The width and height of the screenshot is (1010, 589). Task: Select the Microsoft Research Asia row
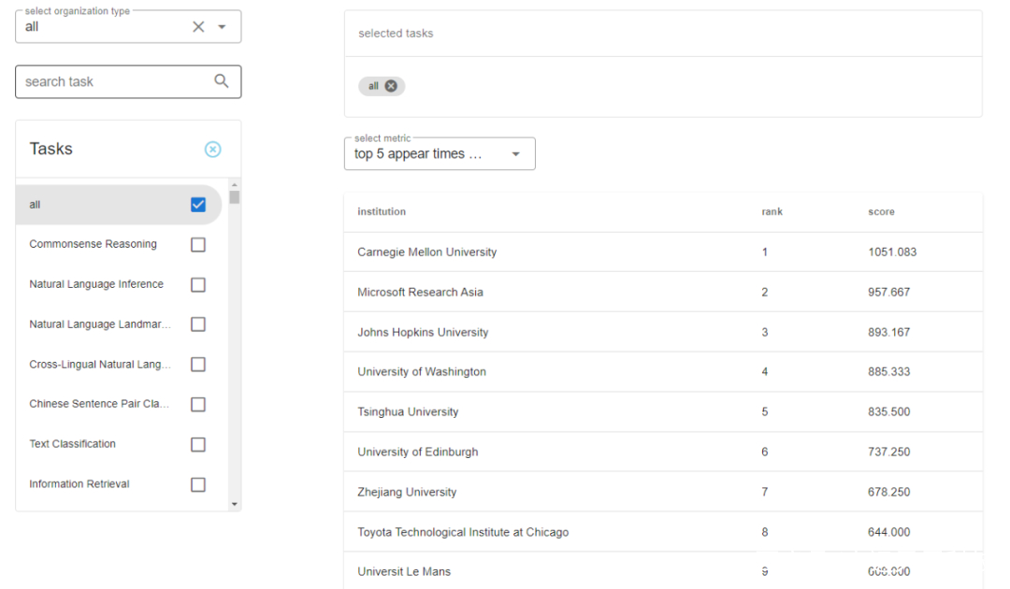[x=663, y=293]
